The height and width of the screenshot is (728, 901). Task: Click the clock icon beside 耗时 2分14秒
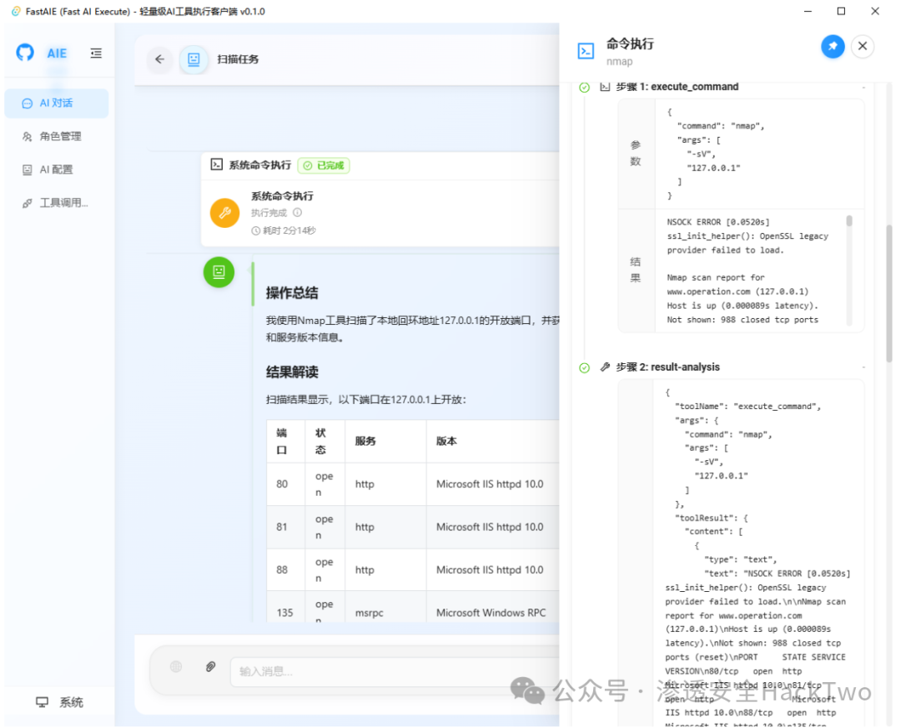[256, 230]
